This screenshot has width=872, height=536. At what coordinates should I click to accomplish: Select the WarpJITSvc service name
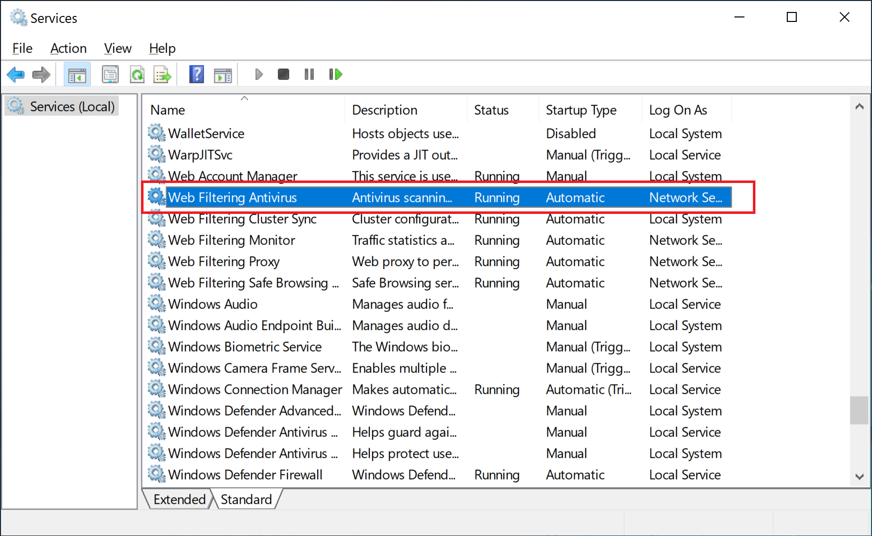[200, 155]
